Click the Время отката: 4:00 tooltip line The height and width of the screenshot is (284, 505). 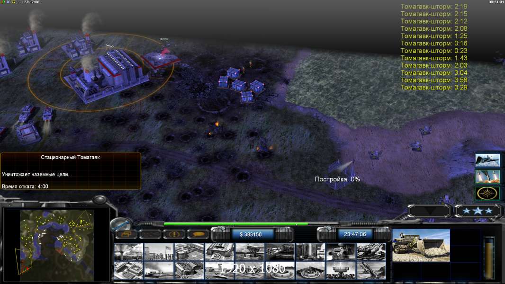(x=25, y=186)
